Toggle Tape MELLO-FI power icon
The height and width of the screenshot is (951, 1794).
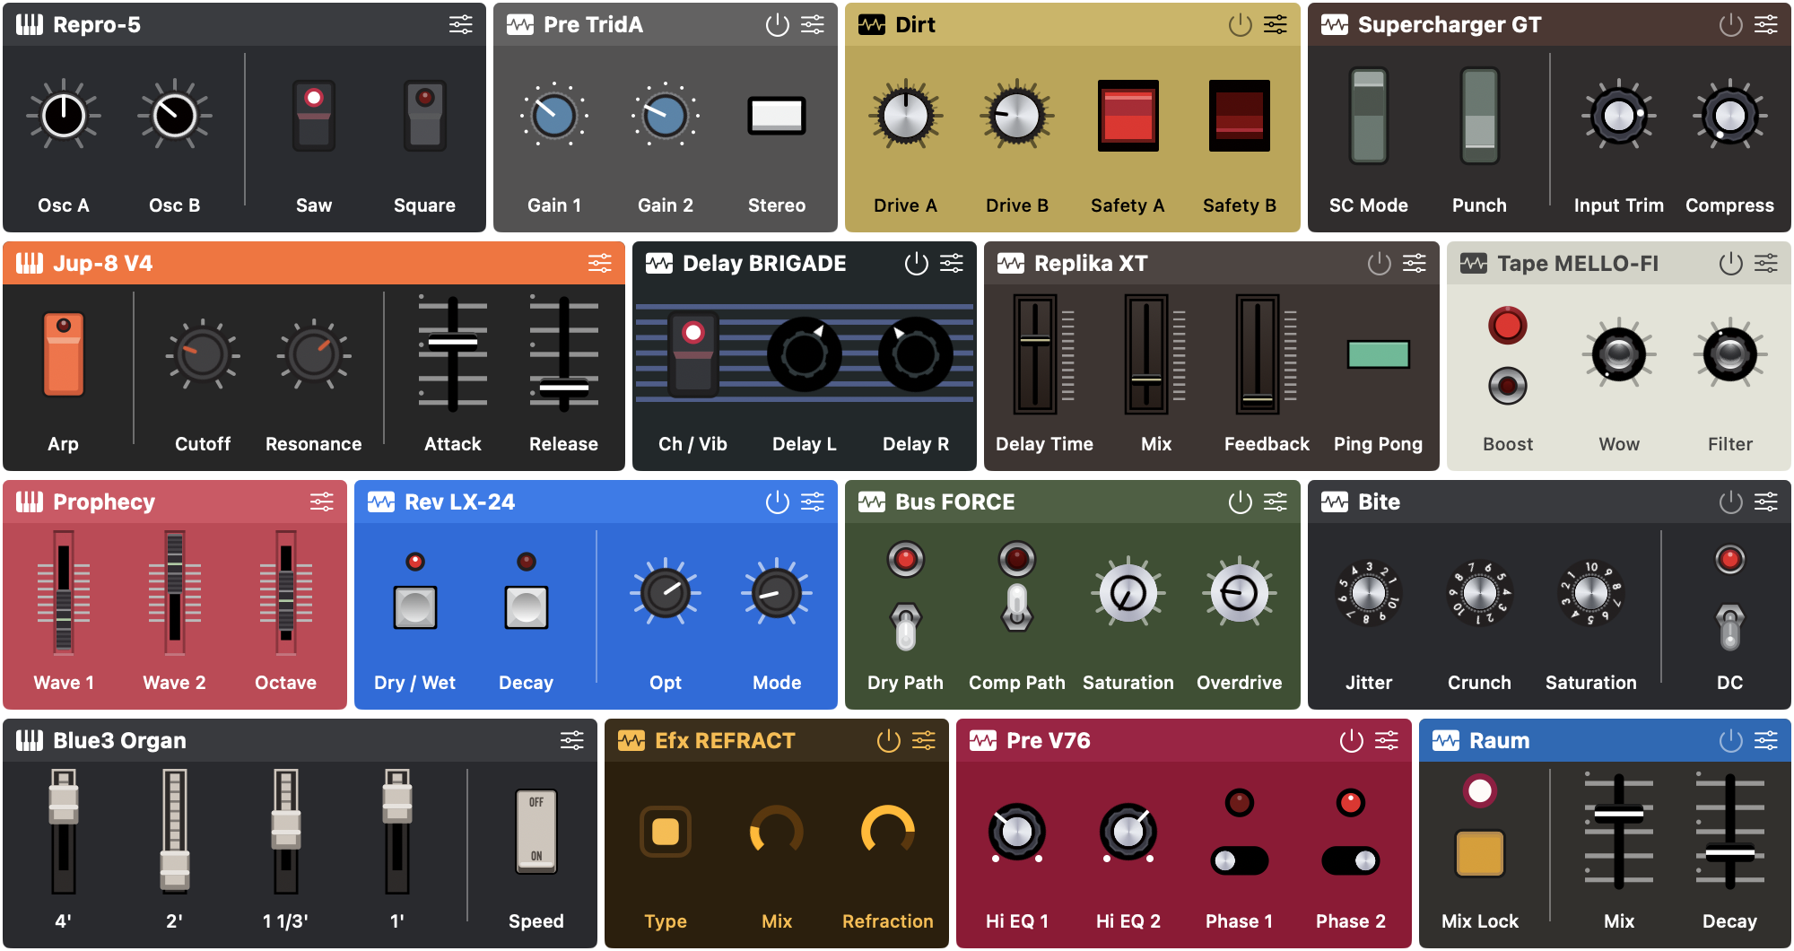1730,263
